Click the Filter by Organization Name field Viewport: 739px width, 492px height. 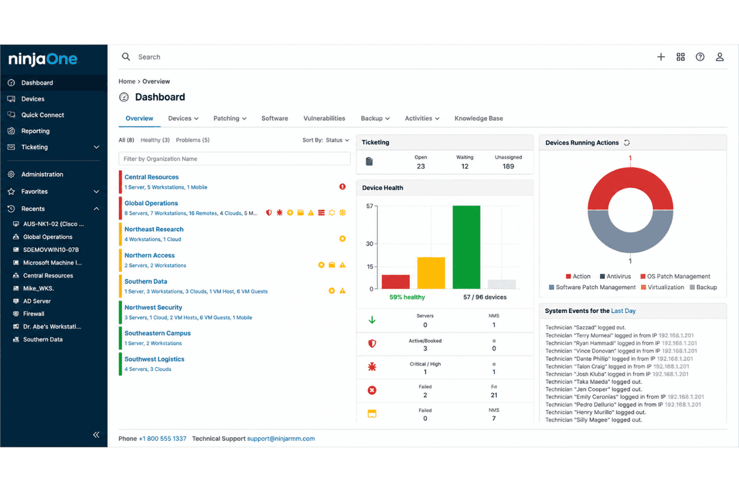click(x=234, y=159)
